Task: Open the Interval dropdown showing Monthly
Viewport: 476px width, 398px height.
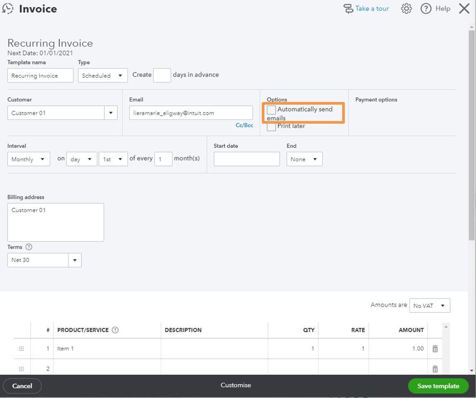Action: point(29,159)
